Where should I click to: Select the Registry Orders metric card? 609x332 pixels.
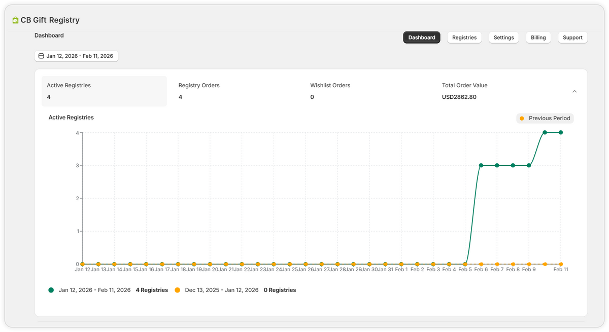pyautogui.click(x=235, y=91)
